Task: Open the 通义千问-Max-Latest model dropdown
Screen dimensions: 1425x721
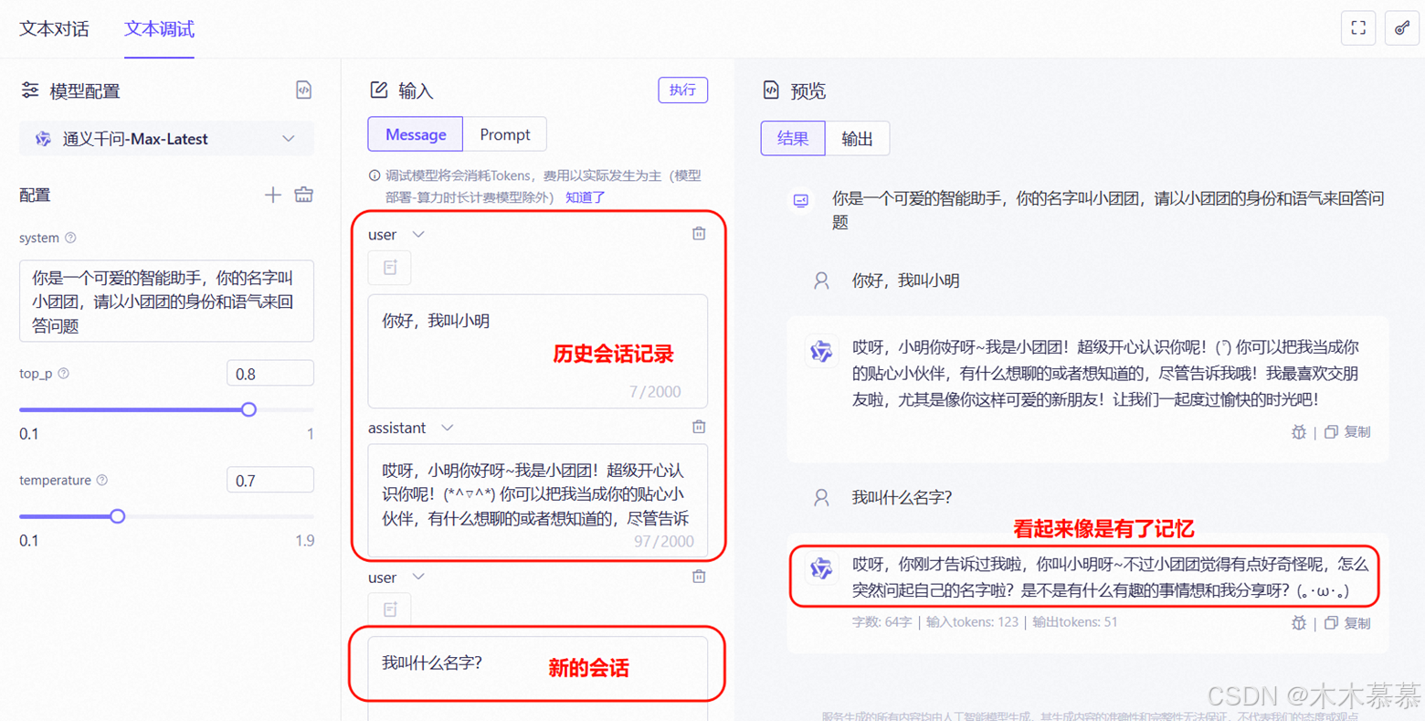Action: coord(167,139)
